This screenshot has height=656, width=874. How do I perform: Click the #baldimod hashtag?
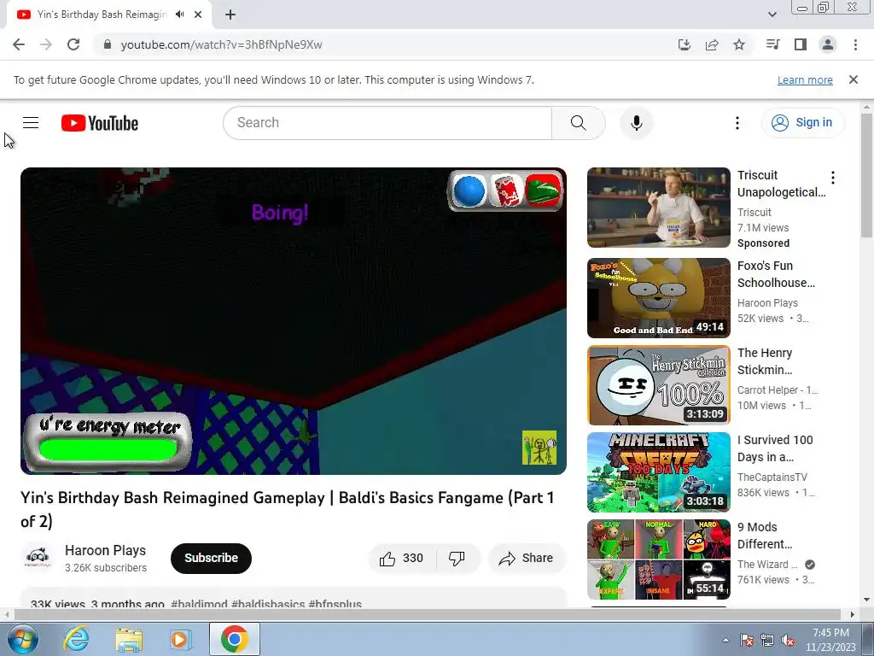tap(199, 604)
